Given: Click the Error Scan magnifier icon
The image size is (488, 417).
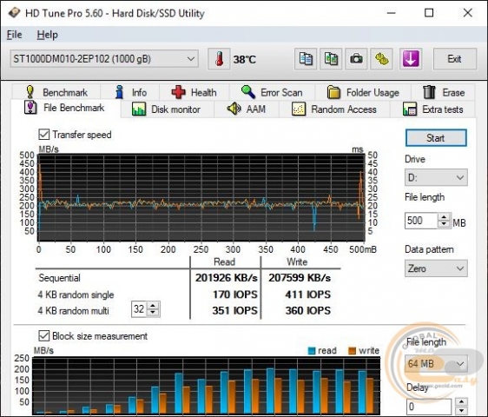Looking at the screenshot, I should pos(248,92).
